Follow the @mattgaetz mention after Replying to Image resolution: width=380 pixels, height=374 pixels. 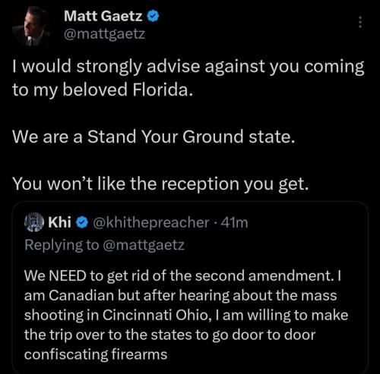[x=144, y=245]
